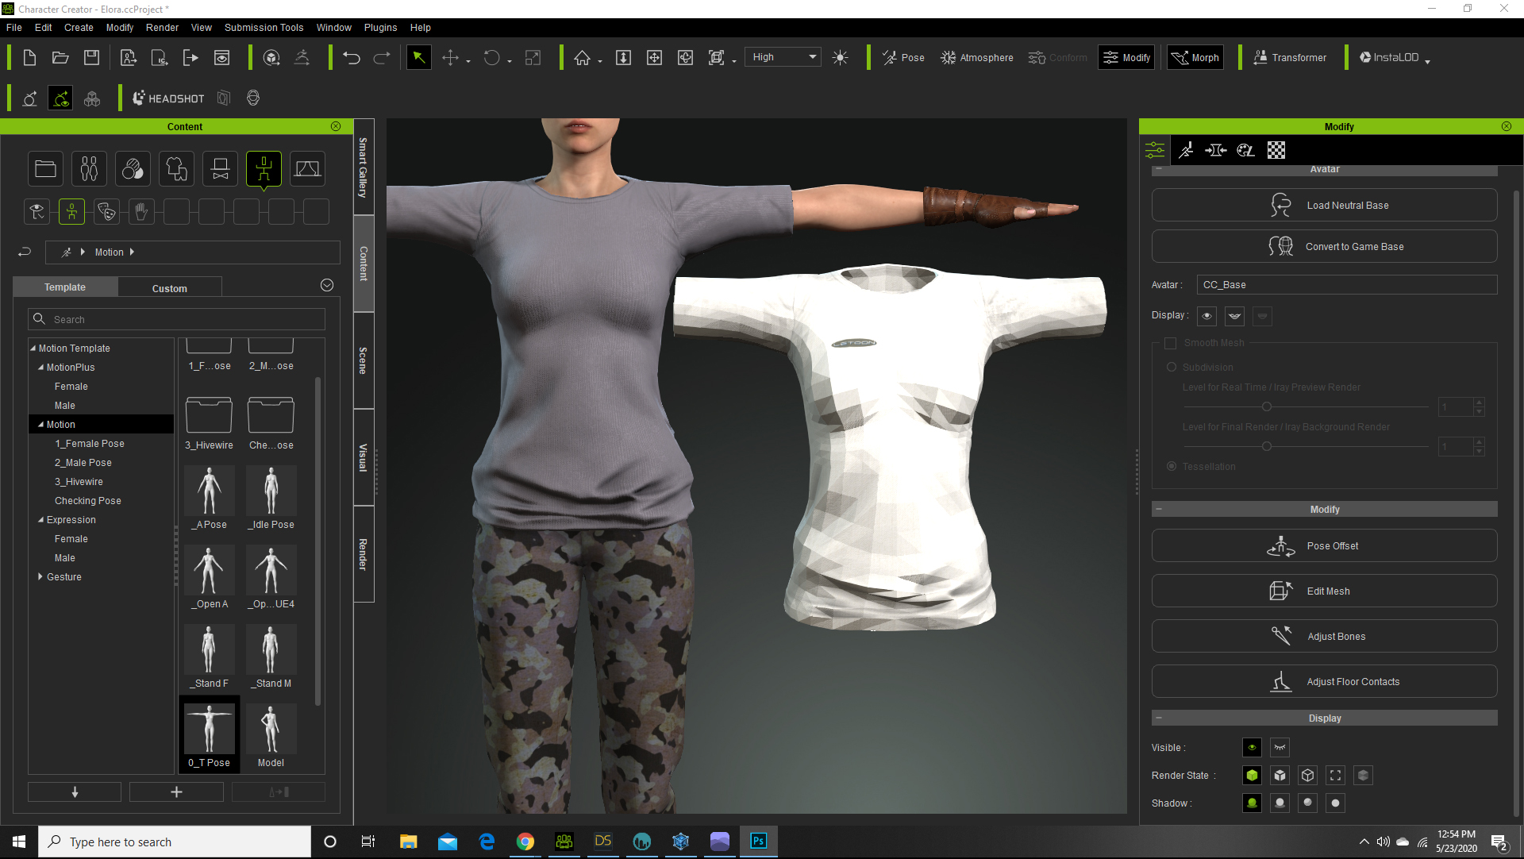This screenshot has width=1524, height=859.
Task: Open the Transformer button
Action: coord(1289,57)
